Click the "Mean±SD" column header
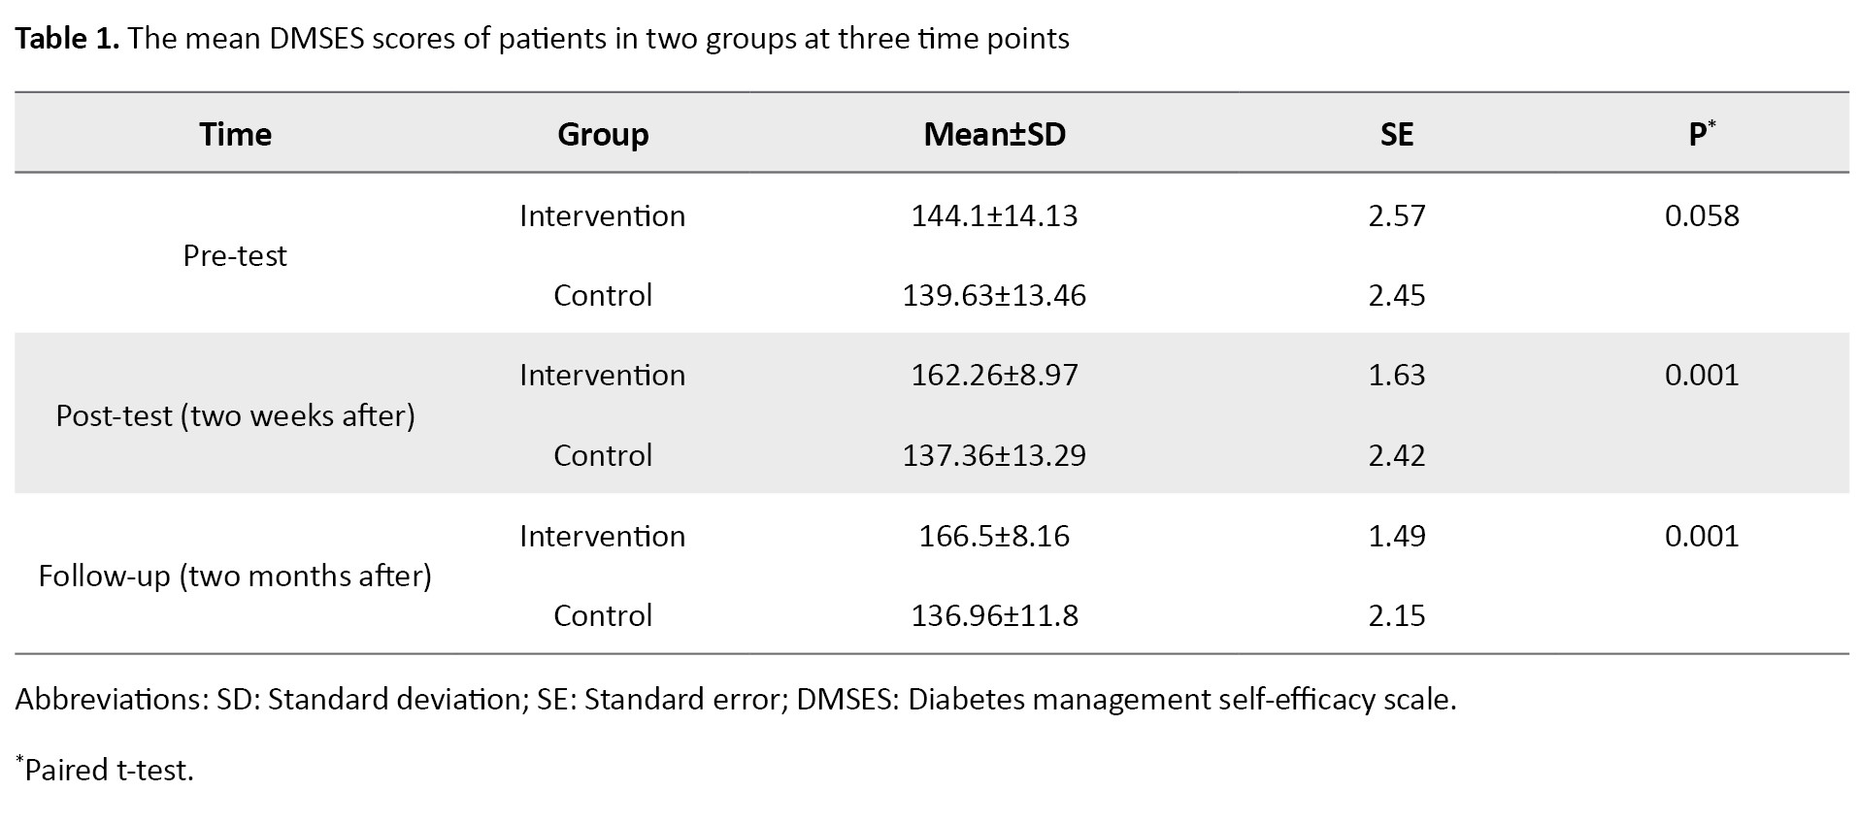 (x=994, y=134)
